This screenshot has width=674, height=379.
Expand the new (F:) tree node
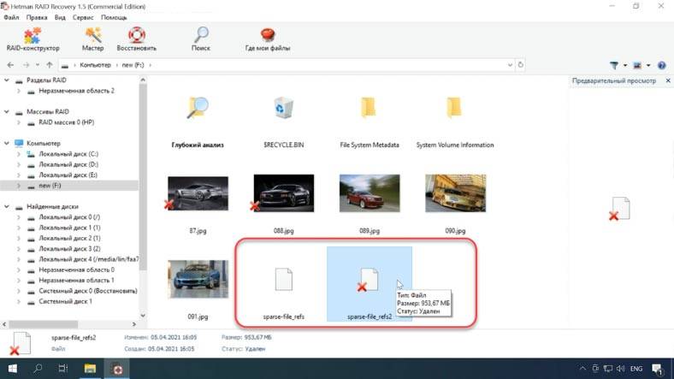[x=19, y=186]
